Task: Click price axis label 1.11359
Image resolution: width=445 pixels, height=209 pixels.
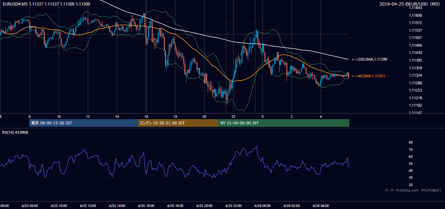Action: [415, 68]
